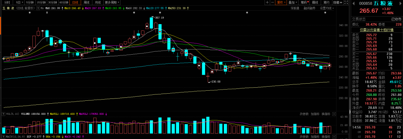Screen dimensions: 403x139
Task: Switch to 15分钟 chart period
Action: pos(41,3)
